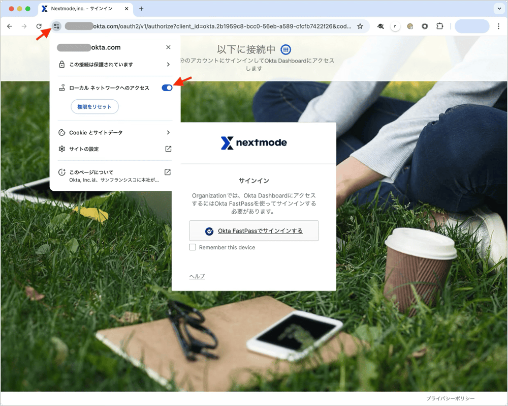508x406 pixels.
Task: Check Remember this device checkbox
Action: [x=193, y=247]
